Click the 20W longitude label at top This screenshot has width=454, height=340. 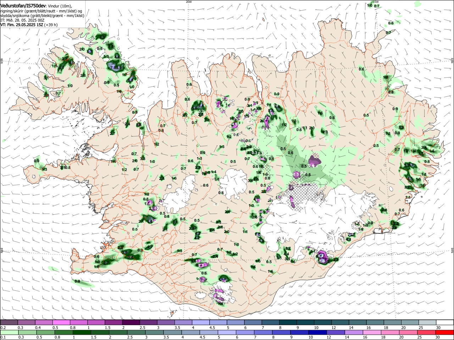pos(189,2)
